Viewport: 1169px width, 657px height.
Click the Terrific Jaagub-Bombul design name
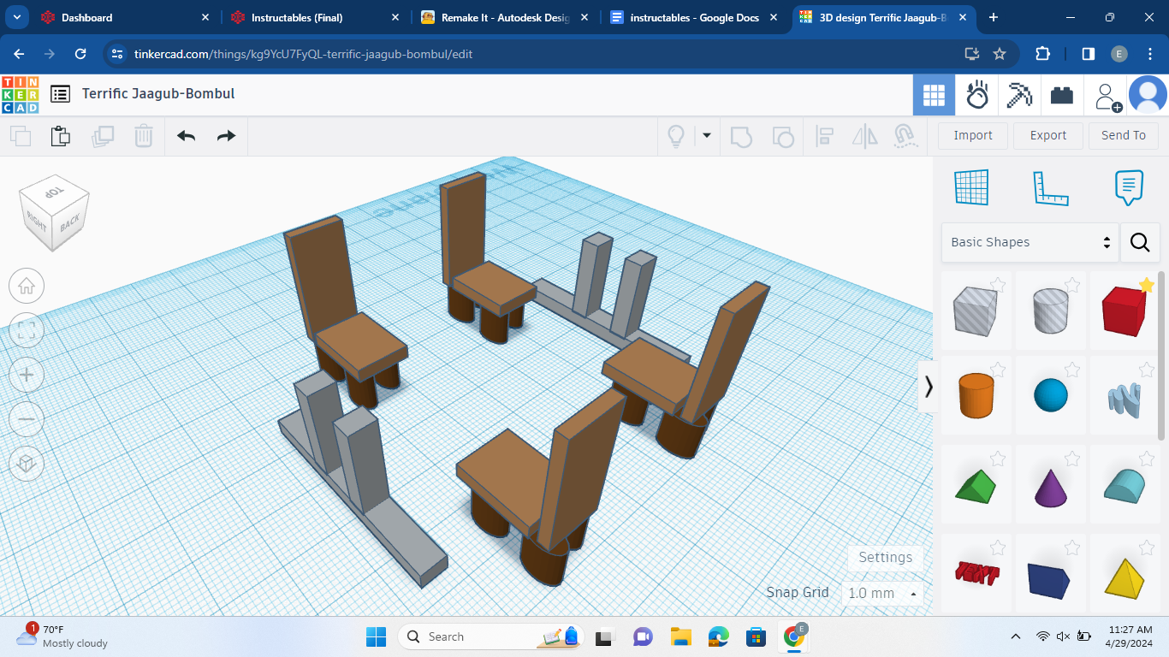click(158, 93)
